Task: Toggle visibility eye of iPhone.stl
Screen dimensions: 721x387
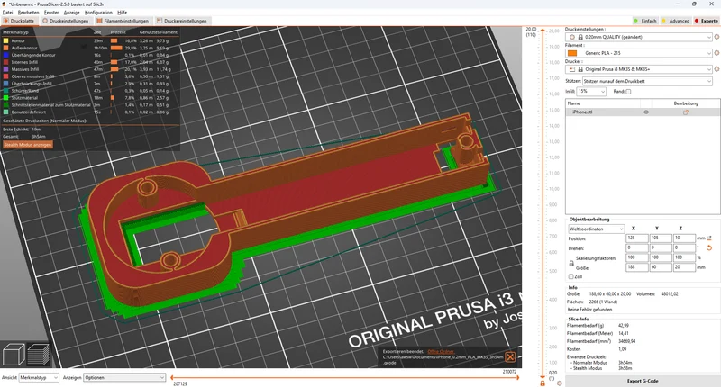Action: [646, 112]
